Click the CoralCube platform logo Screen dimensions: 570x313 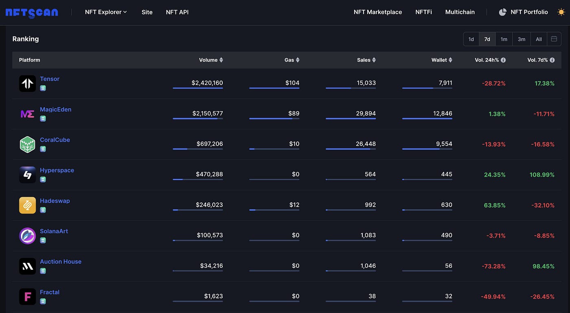point(27,144)
